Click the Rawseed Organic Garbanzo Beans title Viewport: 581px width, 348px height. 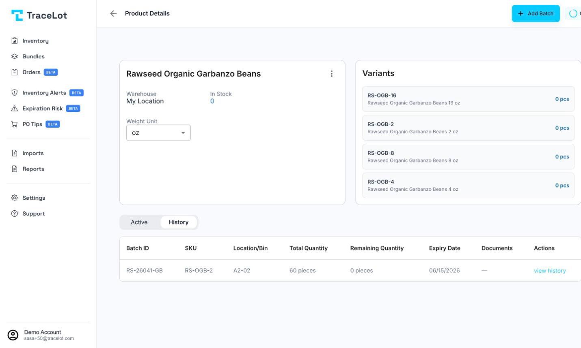coord(194,74)
